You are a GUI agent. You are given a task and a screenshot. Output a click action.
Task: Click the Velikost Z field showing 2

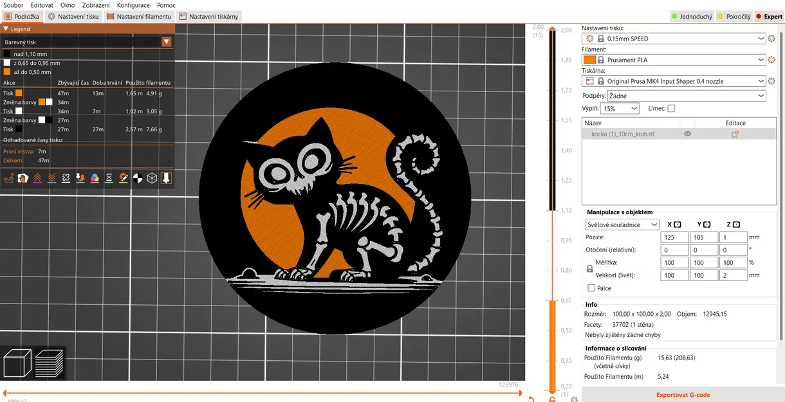click(734, 275)
